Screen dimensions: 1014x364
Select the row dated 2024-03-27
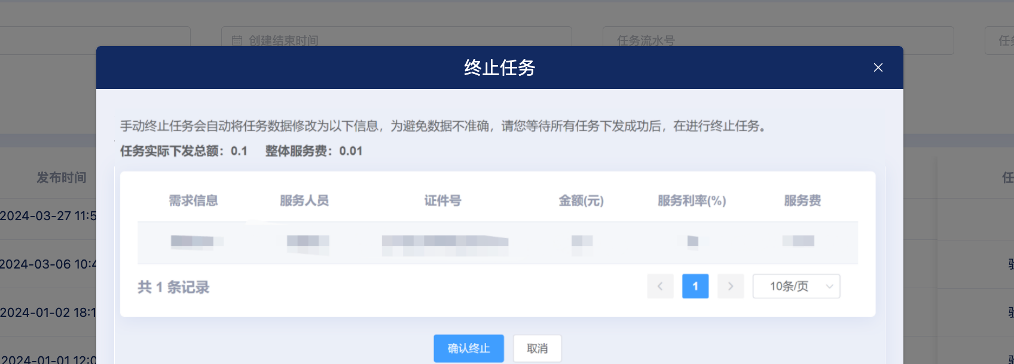tap(48, 216)
